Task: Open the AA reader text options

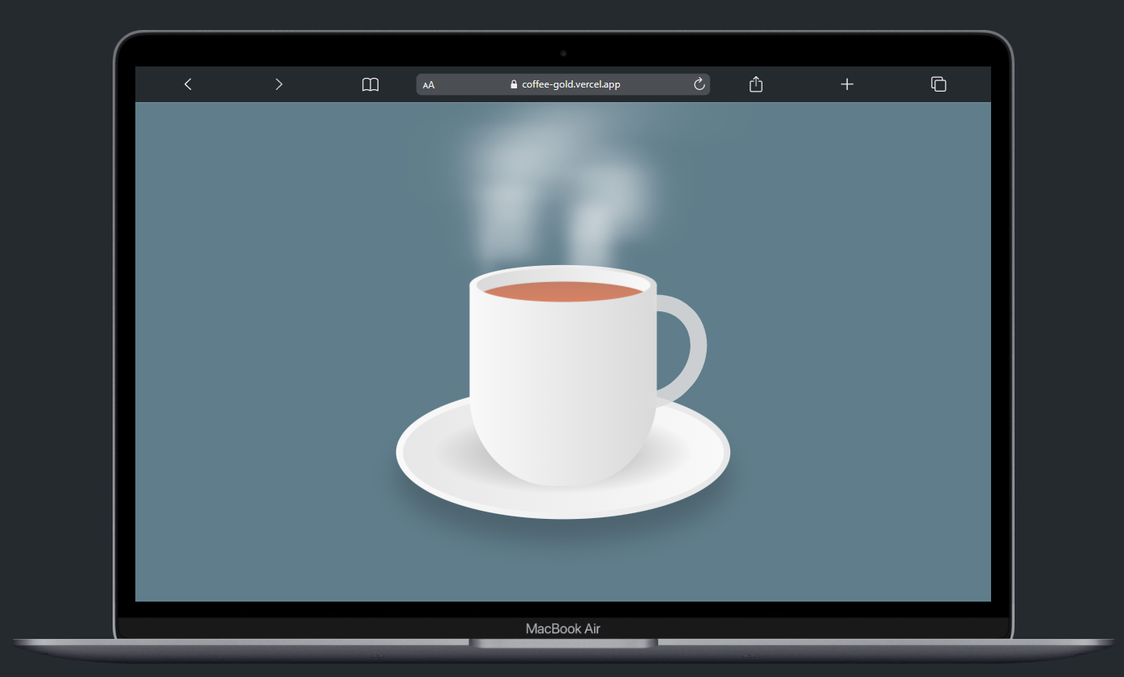Action: click(429, 84)
